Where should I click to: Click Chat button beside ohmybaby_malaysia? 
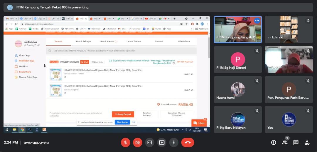85,62
